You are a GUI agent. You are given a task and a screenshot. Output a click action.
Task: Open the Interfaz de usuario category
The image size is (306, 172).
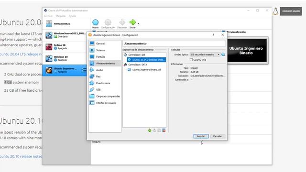[x=105, y=103]
